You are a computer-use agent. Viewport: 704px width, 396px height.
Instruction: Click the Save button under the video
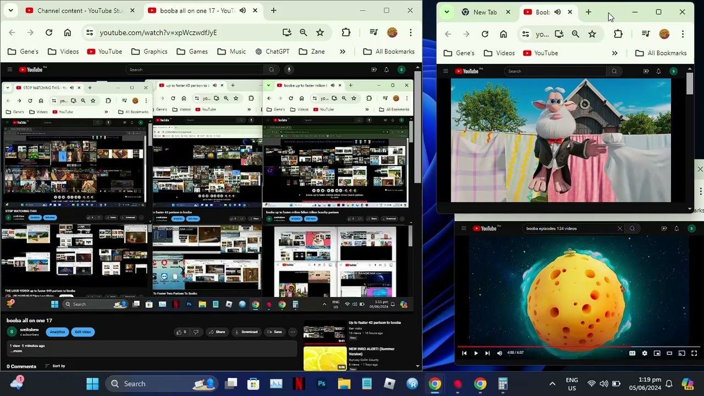click(x=274, y=332)
